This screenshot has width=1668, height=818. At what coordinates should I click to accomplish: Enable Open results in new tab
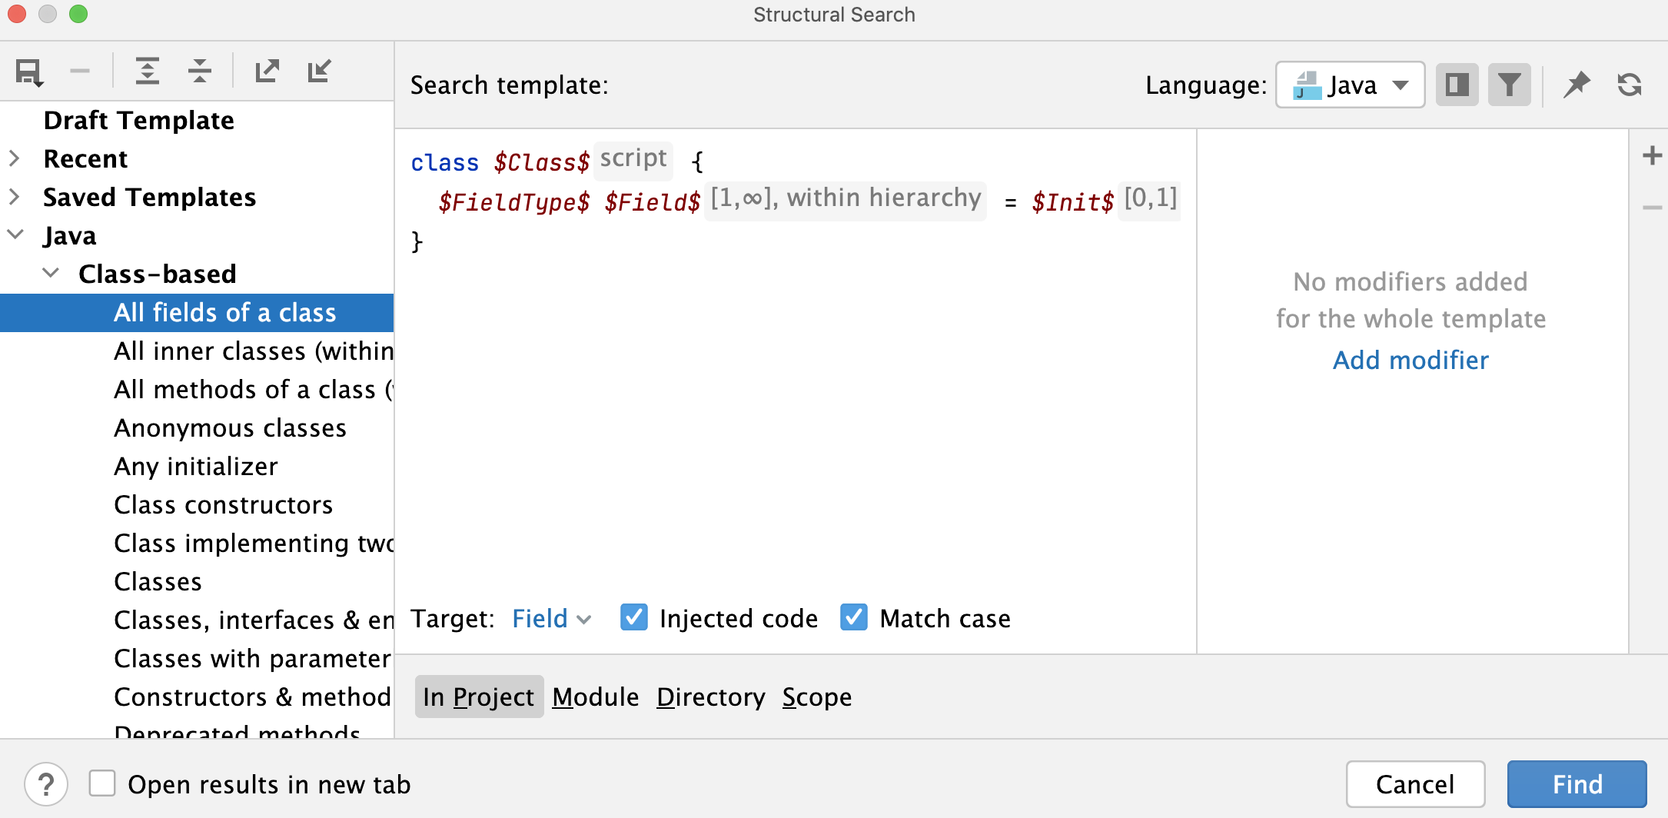coord(103,783)
